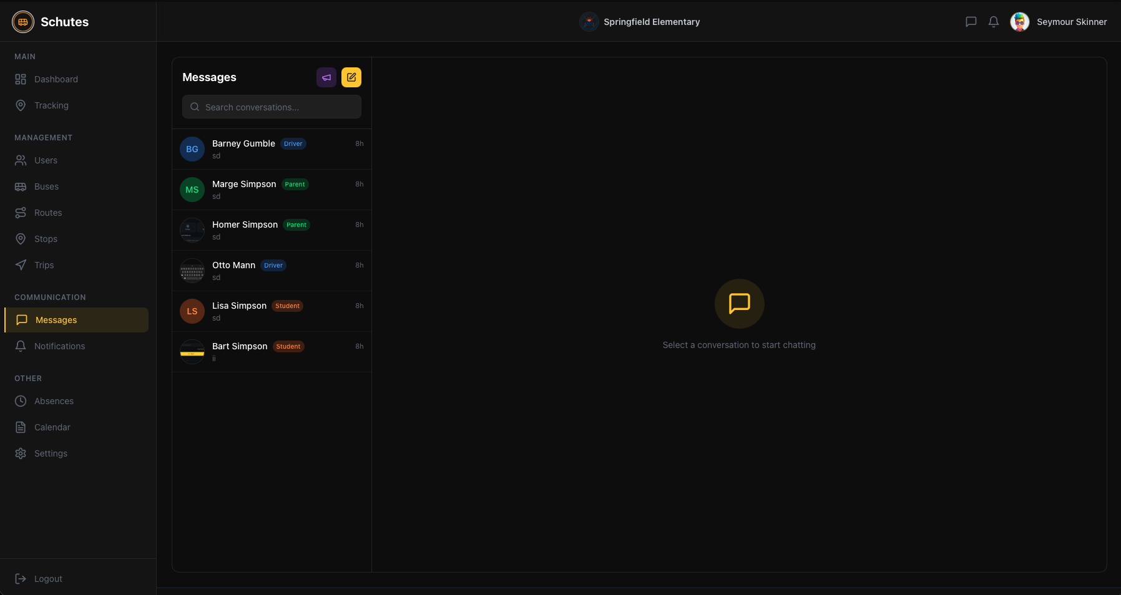Open the header chat messages icon
The image size is (1121, 595).
point(971,22)
